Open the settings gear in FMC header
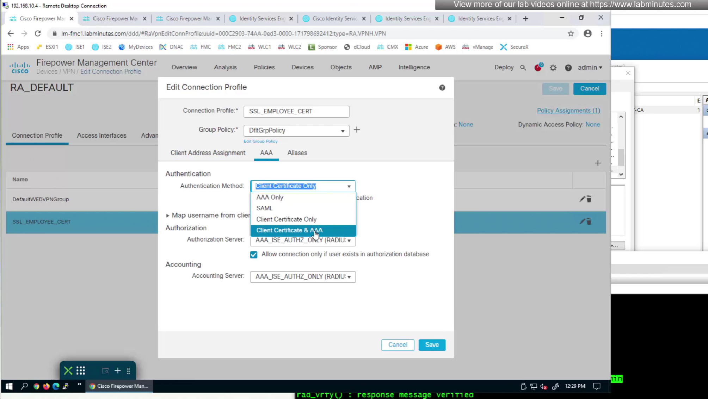This screenshot has height=399, width=708. coord(553,68)
